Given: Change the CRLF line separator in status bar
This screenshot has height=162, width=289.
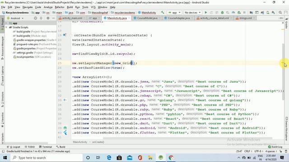Looking at the screenshot, I should [x=248, y=151].
